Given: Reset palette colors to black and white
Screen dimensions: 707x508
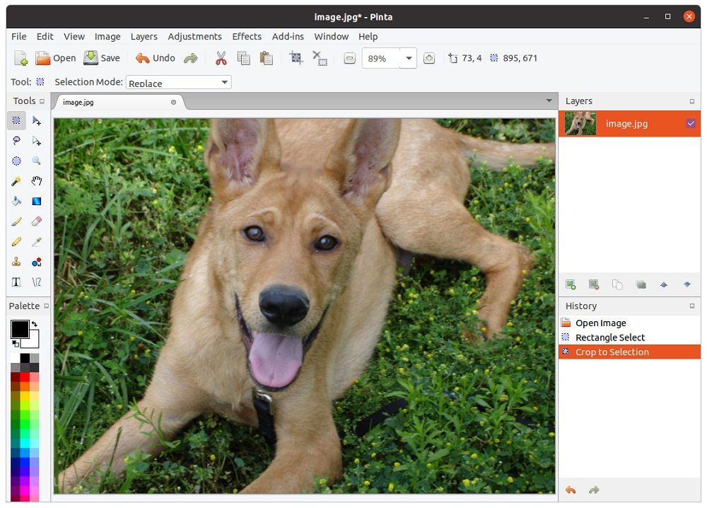Looking at the screenshot, I should click(x=15, y=344).
